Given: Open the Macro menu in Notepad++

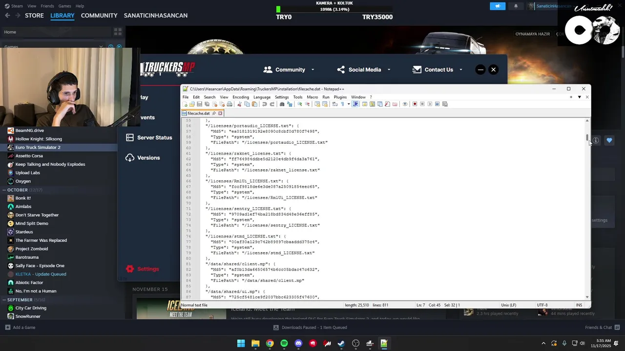Looking at the screenshot, I should click(x=312, y=97).
